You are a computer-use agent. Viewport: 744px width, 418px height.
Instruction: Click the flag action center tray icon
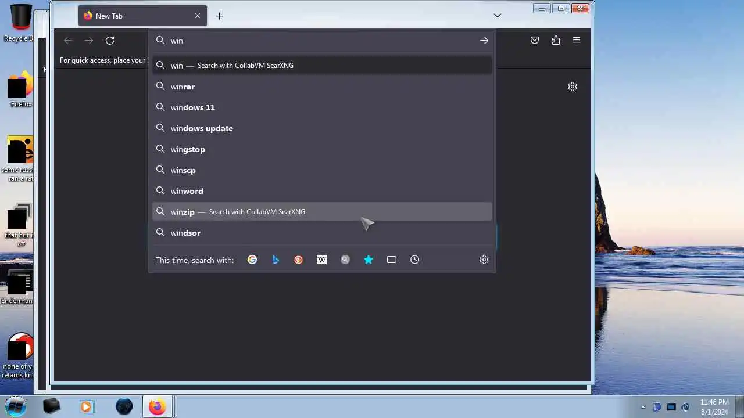pos(657,407)
